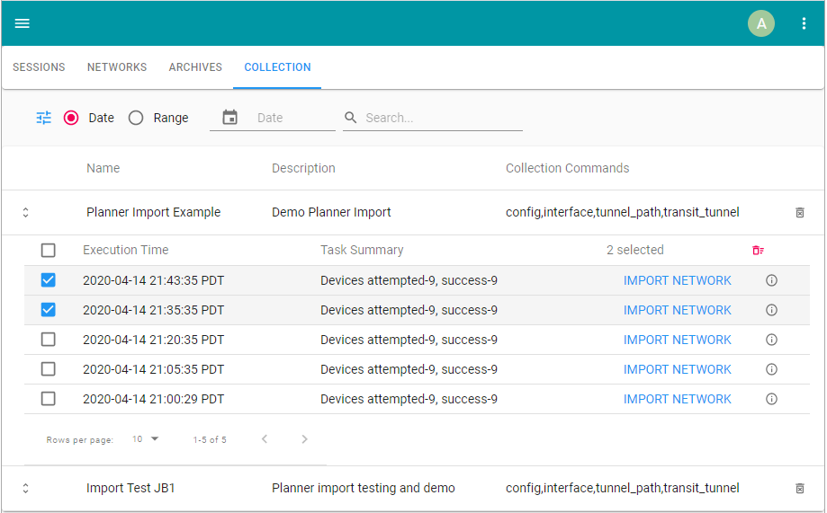
Task: Check the 21:20:35 PDT execution checkbox
Action: point(49,340)
